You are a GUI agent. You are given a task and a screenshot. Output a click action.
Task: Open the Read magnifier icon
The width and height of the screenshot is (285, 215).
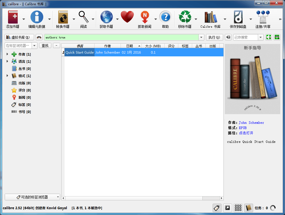click(84, 17)
